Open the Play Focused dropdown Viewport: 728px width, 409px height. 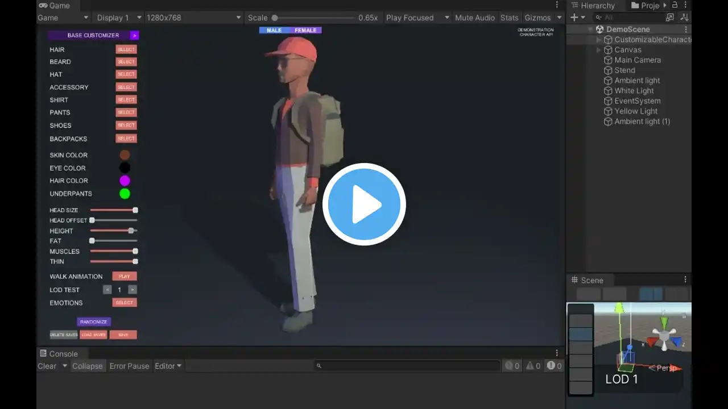[417, 18]
